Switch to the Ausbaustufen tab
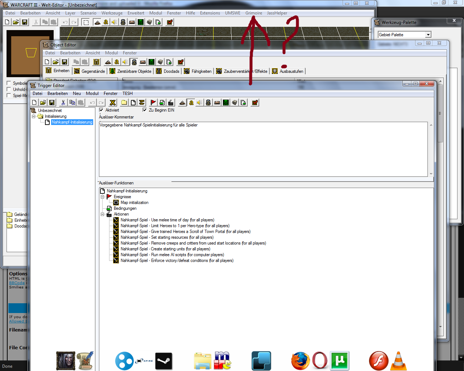The width and height of the screenshot is (464, 371). coord(288,71)
